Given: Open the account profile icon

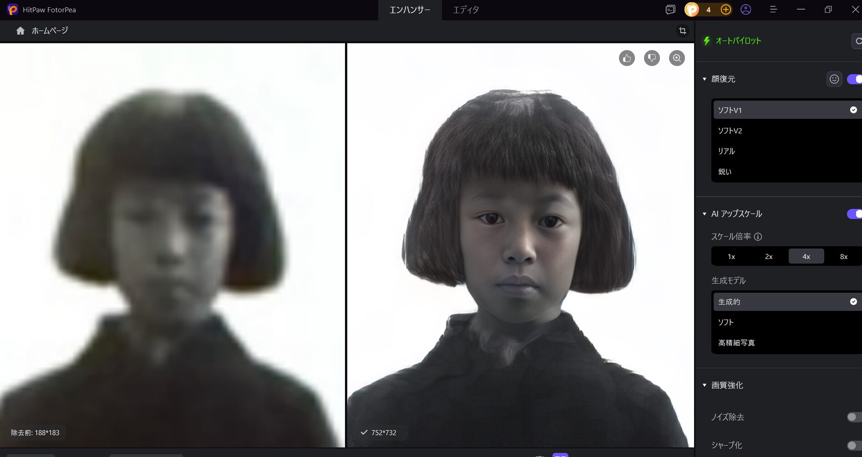Looking at the screenshot, I should pyautogui.click(x=746, y=10).
